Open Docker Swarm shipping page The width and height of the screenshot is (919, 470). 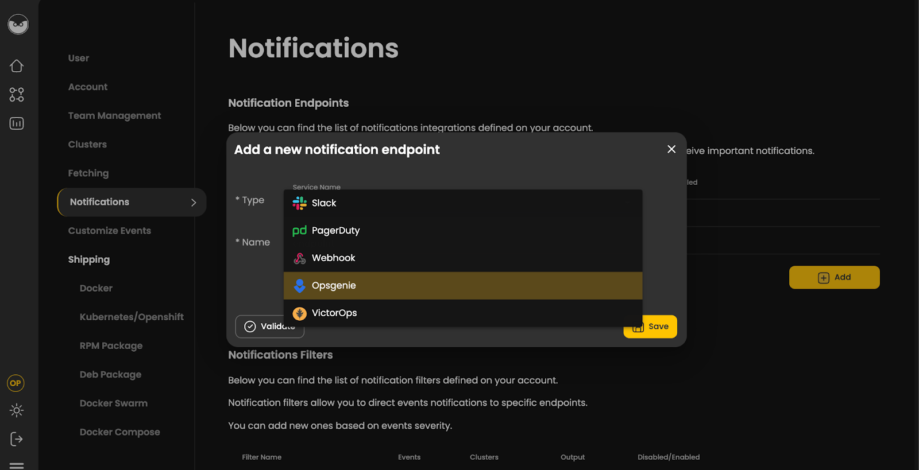[x=114, y=403]
